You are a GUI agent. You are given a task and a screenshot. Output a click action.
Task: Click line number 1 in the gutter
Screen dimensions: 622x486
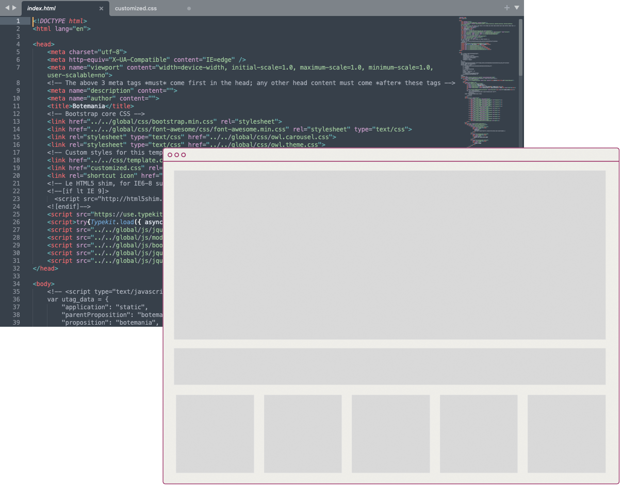pos(18,21)
